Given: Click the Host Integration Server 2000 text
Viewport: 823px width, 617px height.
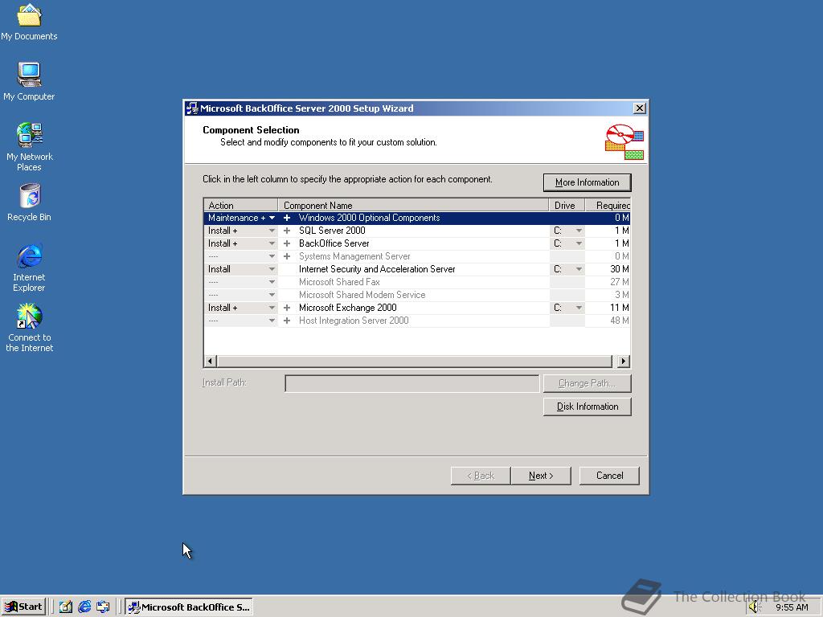Looking at the screenshot, I should (354, 321).
